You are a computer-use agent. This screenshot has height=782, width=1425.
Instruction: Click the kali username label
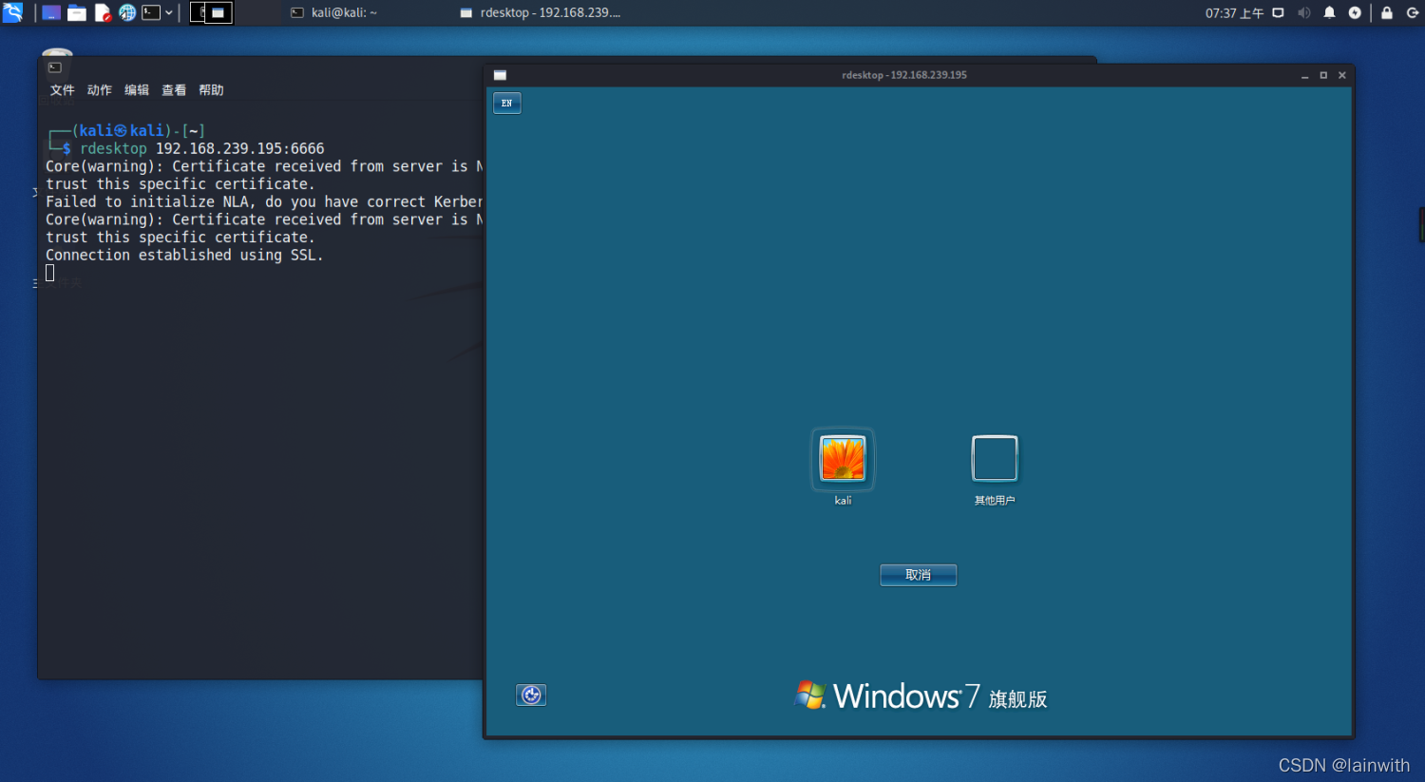843,501
